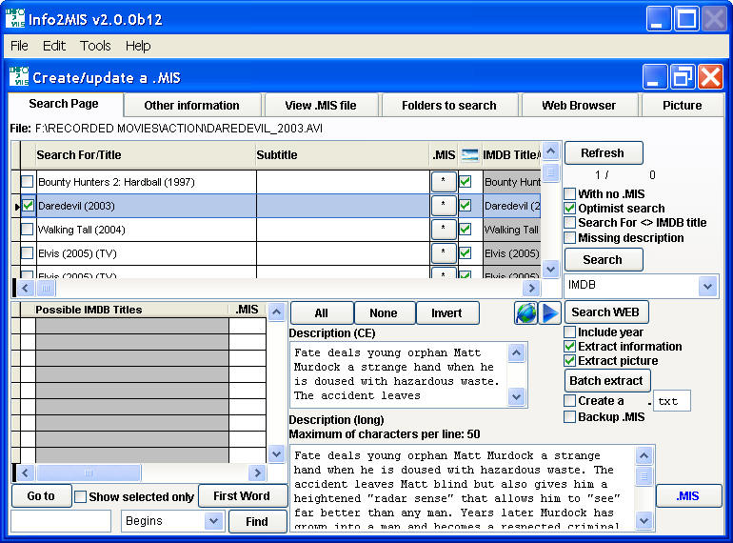
Task: Start Batch extract
Action: pos(606,381)
